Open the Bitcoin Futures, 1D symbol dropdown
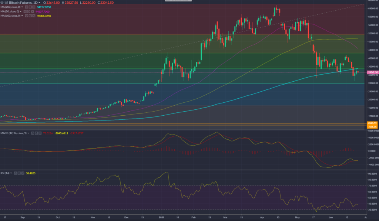The width and height of the screenshot is (379, 221). (39, 3)
